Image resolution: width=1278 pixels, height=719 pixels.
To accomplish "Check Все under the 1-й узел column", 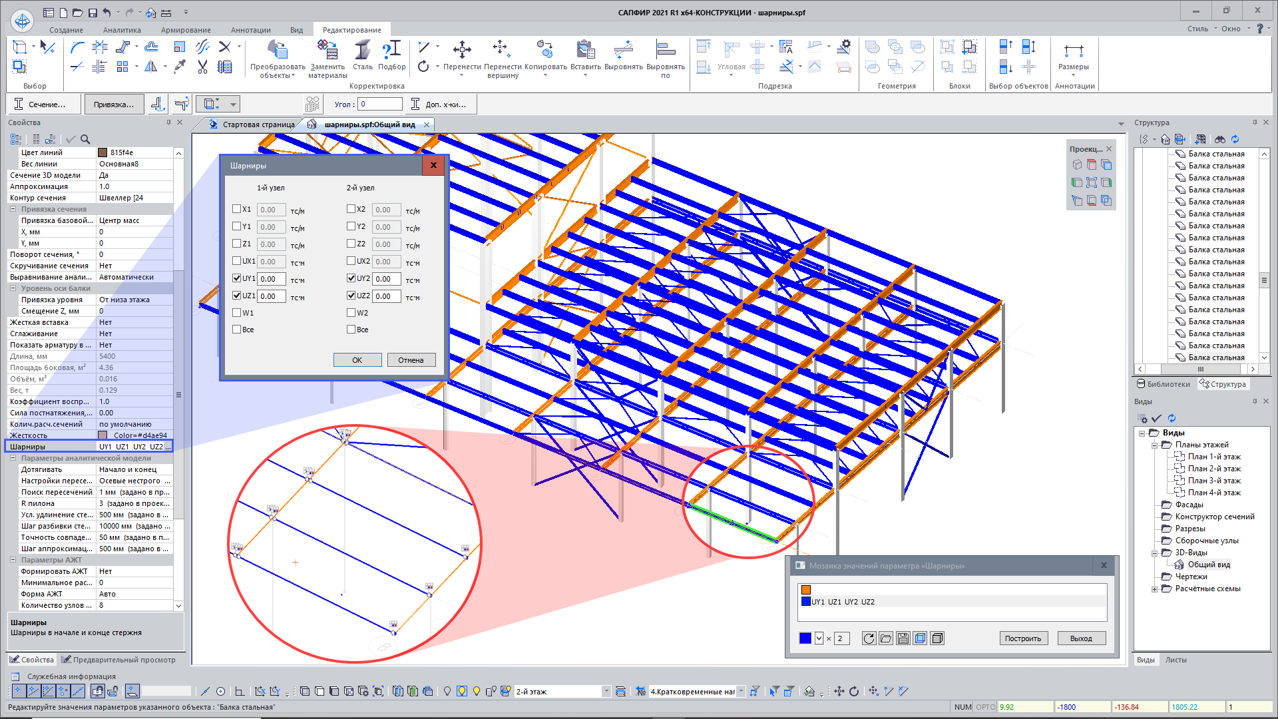I will [237, 330].
